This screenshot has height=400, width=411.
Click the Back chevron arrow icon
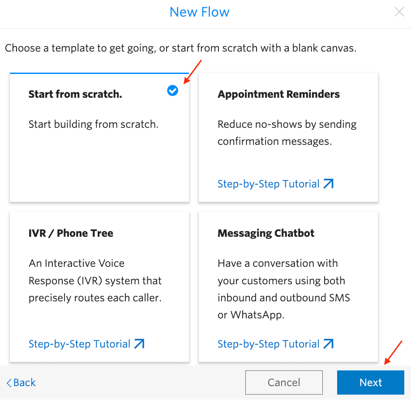[x=9, y=383]
